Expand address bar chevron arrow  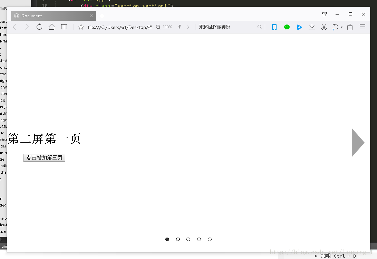(188, 27)
